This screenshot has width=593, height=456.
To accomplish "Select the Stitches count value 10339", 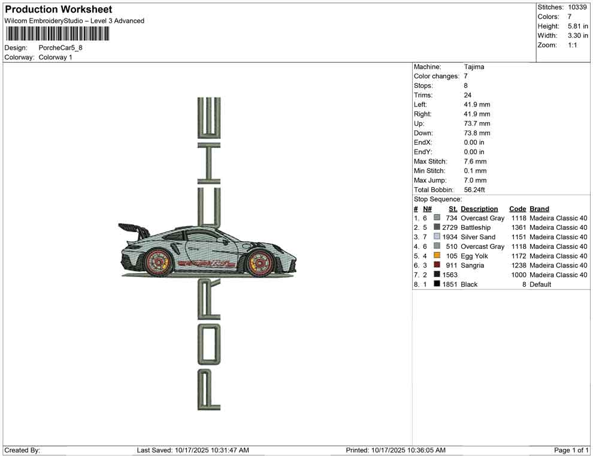I will [577, 7].
